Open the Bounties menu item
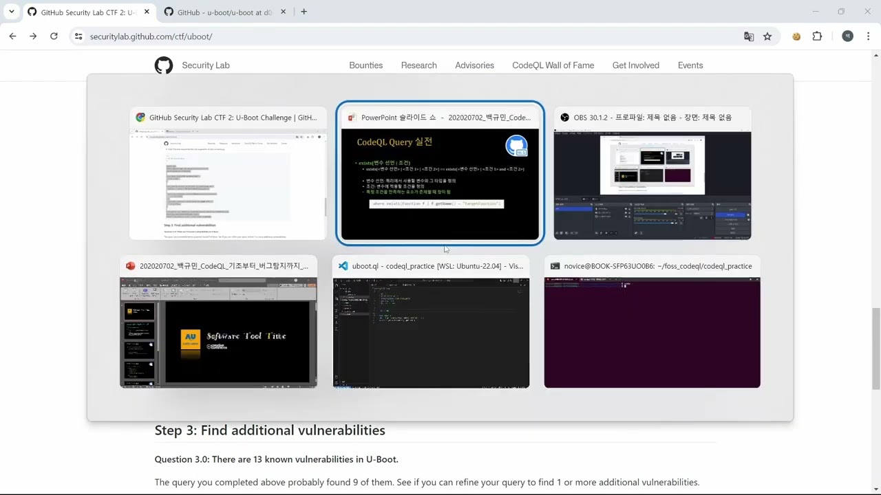The width and height of the screenshot is (881, 495). click(x=365, y=65)
